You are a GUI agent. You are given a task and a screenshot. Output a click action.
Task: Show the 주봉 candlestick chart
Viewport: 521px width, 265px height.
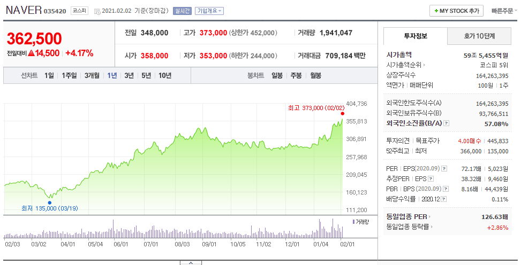pyautogui.click(x=296, y=76)
